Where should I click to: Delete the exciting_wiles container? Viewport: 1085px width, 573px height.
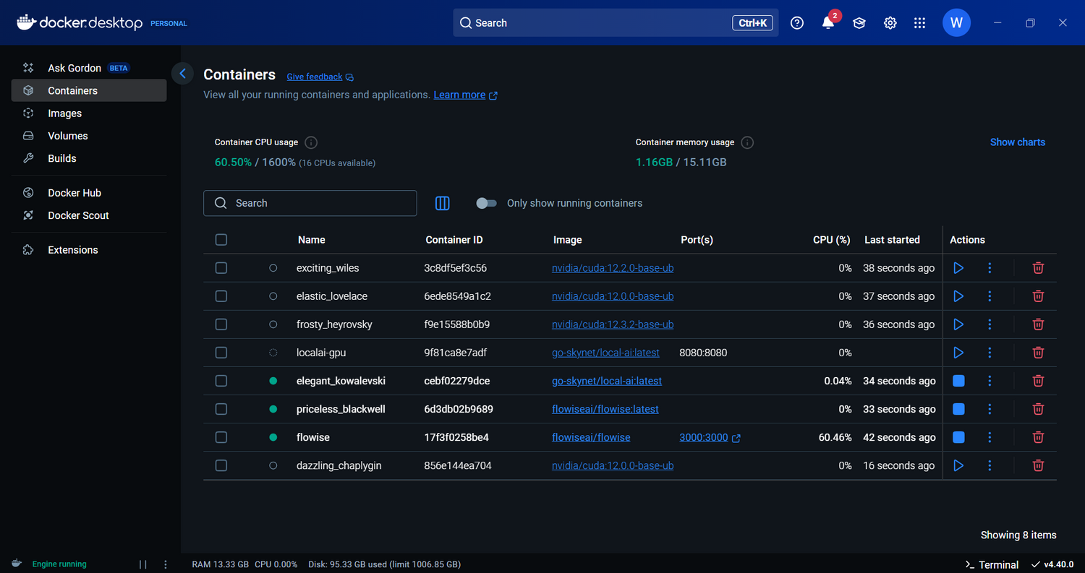tap(1038, 268)
